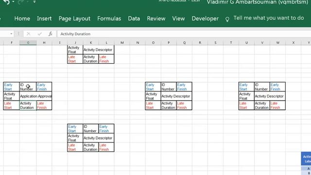The width and height of the screenshot is (311, 175).
Task: Click ID Number in bottom node column K
Action: [91, 129]
